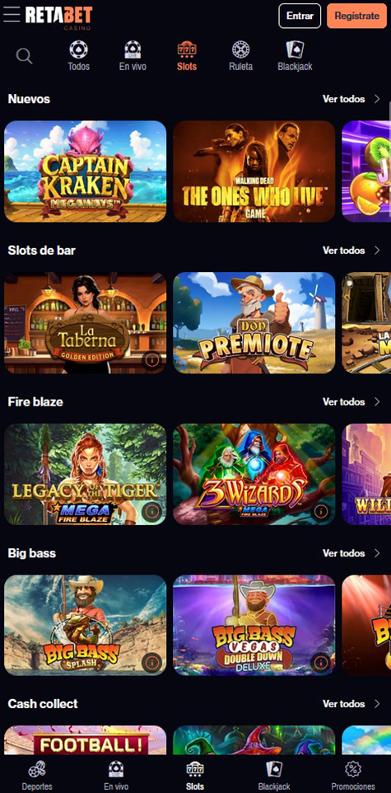Show info for La Taberna game
This screenshot has height=793, width=391.
(152, 359)
